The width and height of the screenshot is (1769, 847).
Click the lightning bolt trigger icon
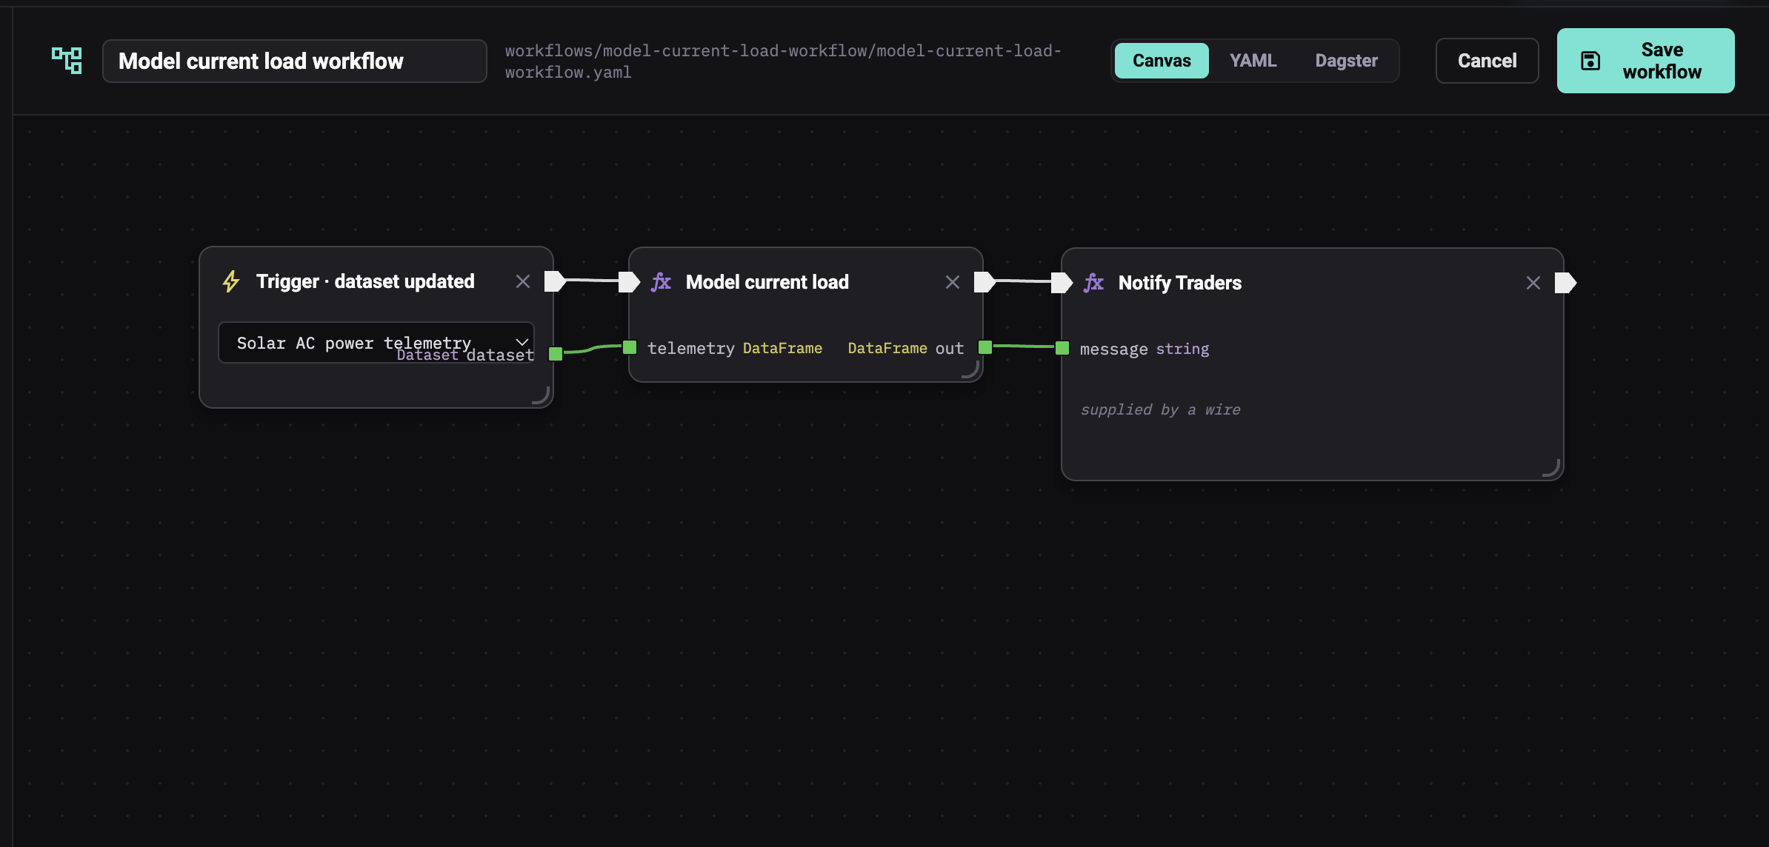[x=231, y=281]
